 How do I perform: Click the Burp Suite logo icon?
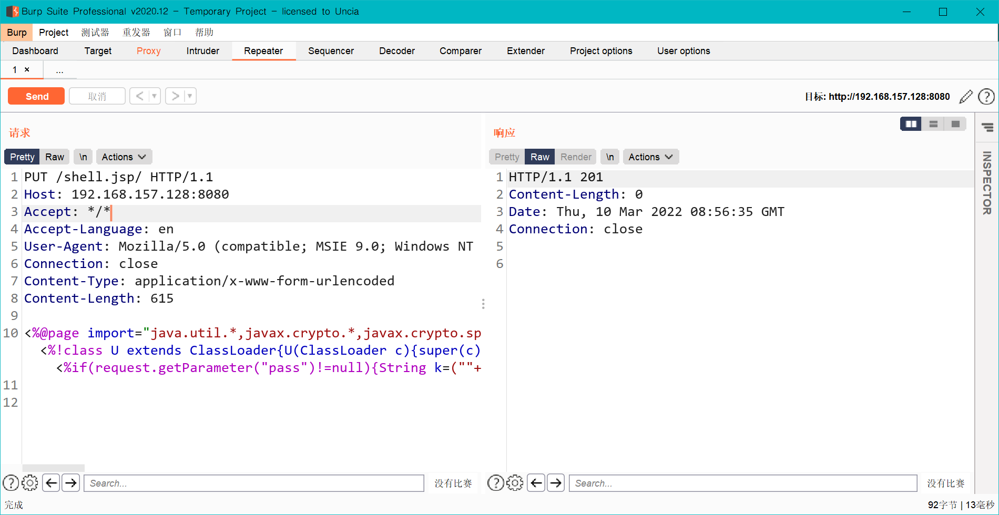(x=12, y=12)
